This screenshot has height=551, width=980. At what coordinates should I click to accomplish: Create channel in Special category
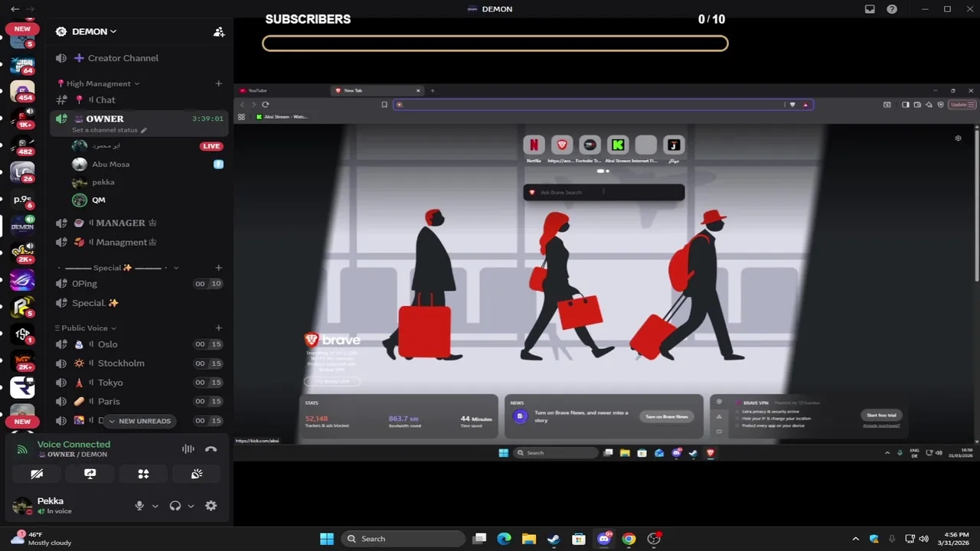coord(218,268)
